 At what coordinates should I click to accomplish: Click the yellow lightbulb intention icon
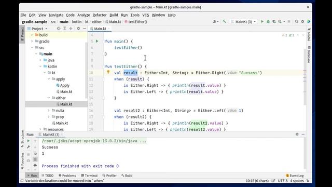[x=108, y=72]
